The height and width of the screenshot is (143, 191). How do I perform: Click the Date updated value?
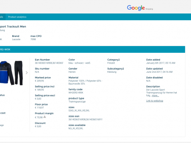coord(159,72)
